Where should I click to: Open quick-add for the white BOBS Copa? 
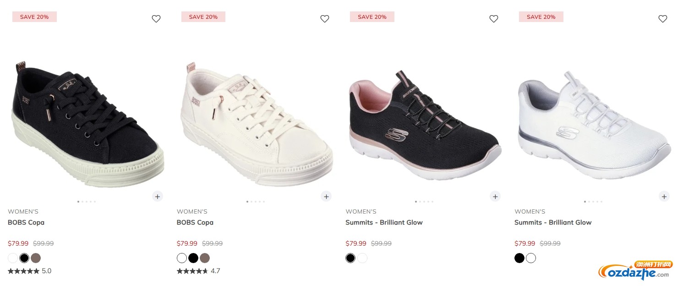326,196
